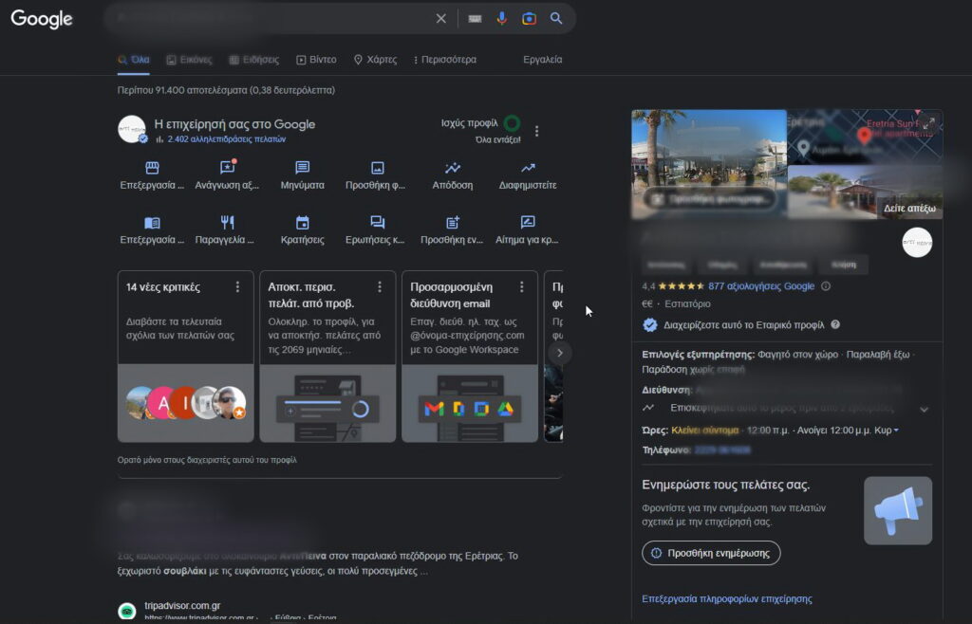972x624 pixels.
Task: Expand the visit history chevron
Action: click(924, 409)
